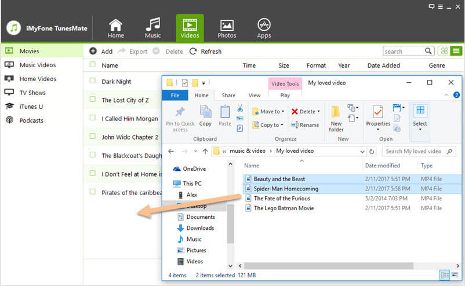Open File tab in Explorer ribbon
Viewport: 465px width, 286px height.
point(175,96)
